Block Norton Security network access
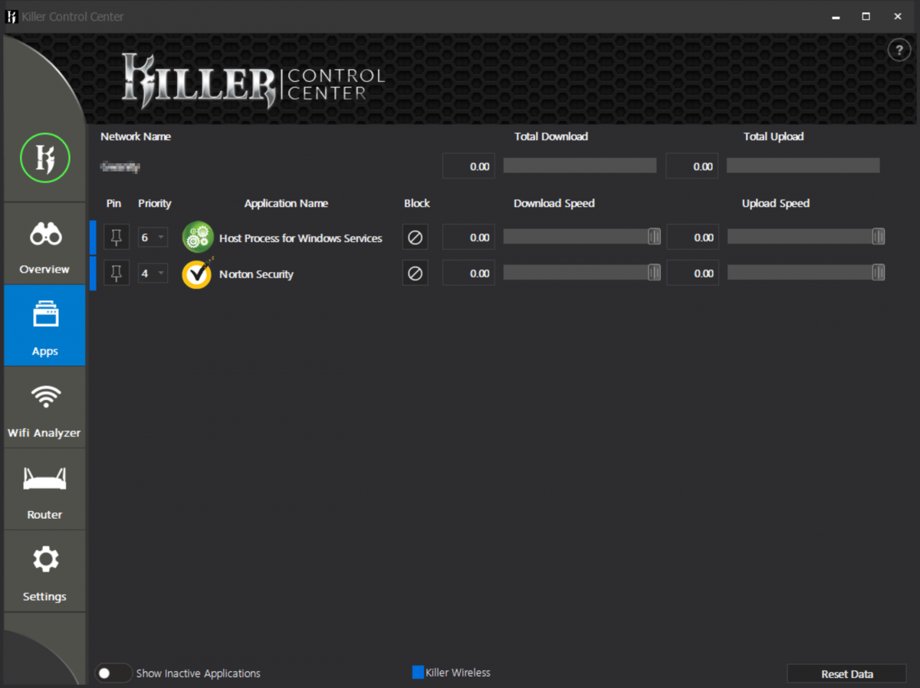Screen dimensions: 920x688 click(415, 274)
